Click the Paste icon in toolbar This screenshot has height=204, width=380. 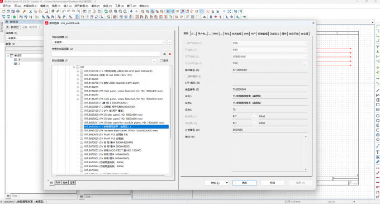pyautogui.click(x=40, y=11)
